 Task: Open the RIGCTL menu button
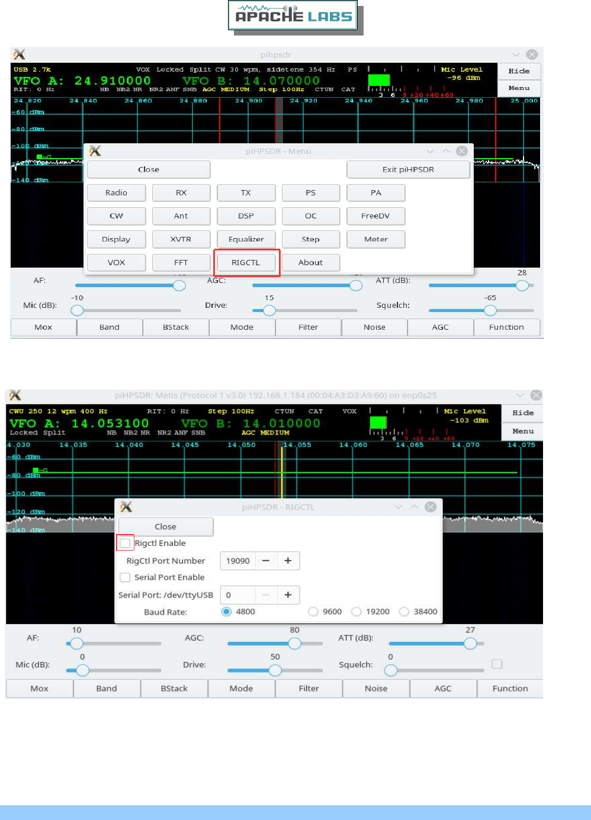coord(246,262)
